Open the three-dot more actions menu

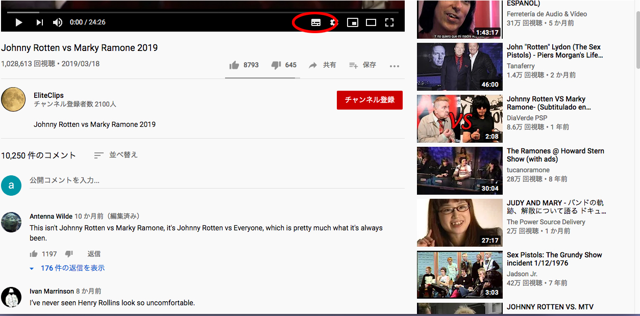tap(395, 66)
